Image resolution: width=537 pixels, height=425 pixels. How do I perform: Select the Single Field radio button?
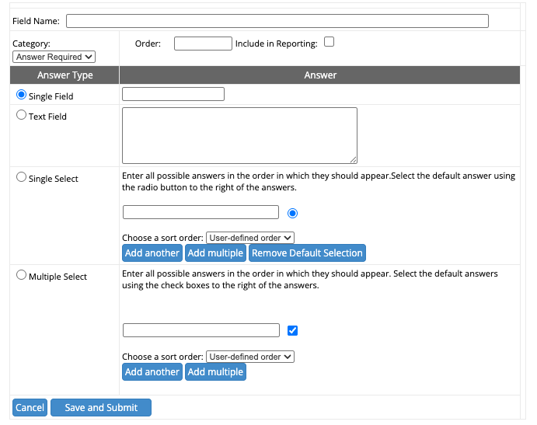click(x=21, y=95)
